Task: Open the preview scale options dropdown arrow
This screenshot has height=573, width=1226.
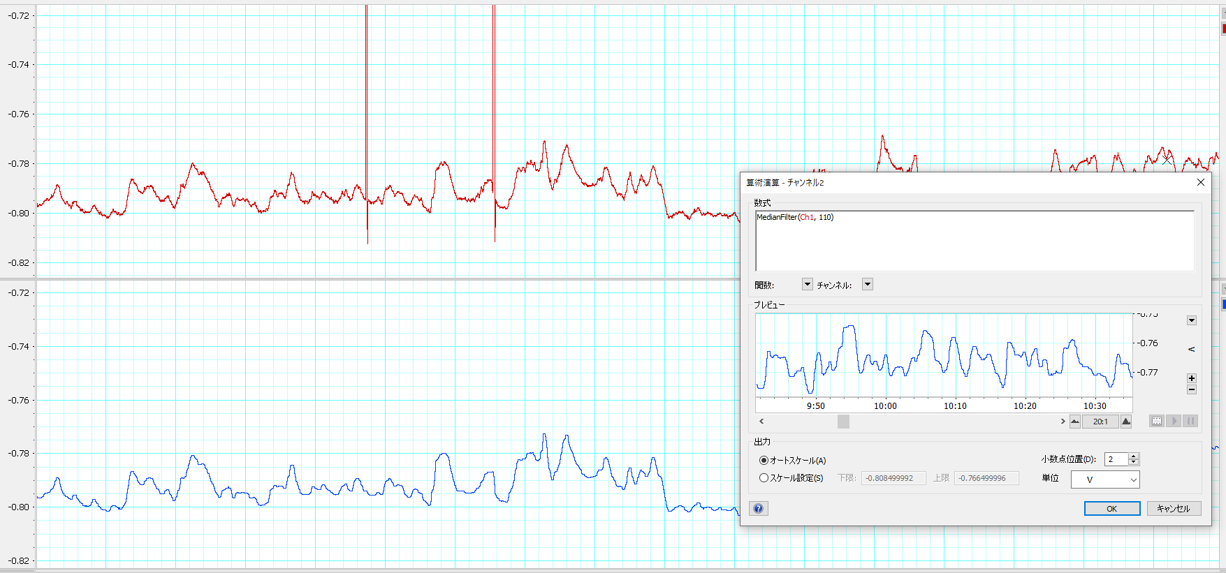Action: [1192, 320]
